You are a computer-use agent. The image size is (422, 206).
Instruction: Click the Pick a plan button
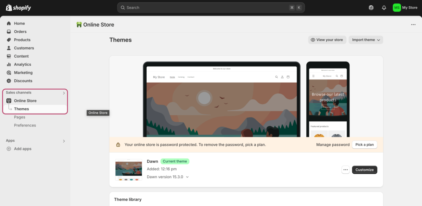(x=364, y=144)
